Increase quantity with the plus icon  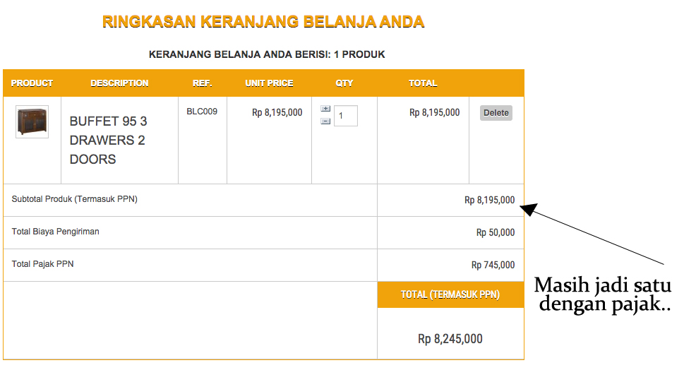325,109
